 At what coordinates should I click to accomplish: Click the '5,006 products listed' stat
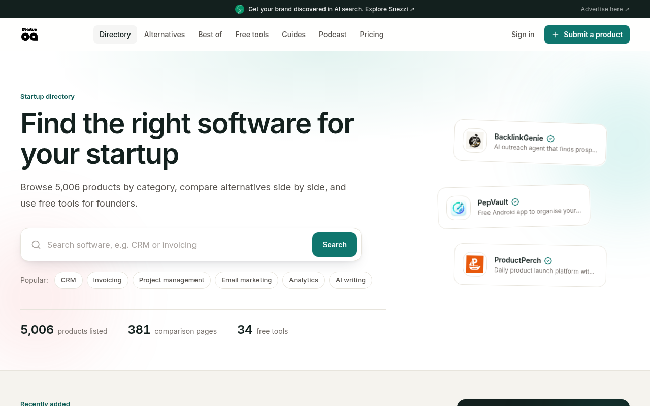pos(64,330)
